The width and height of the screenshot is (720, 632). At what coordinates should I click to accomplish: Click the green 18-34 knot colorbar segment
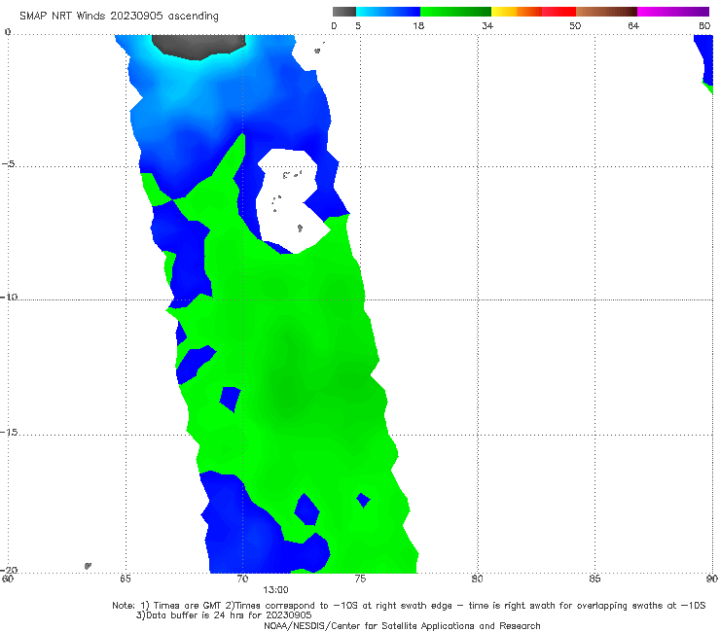point(455,12)
